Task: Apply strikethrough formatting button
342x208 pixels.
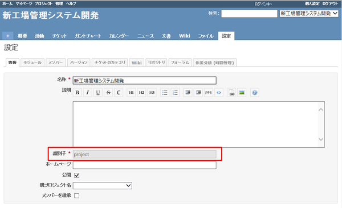Action: click(x=108, y=93)
